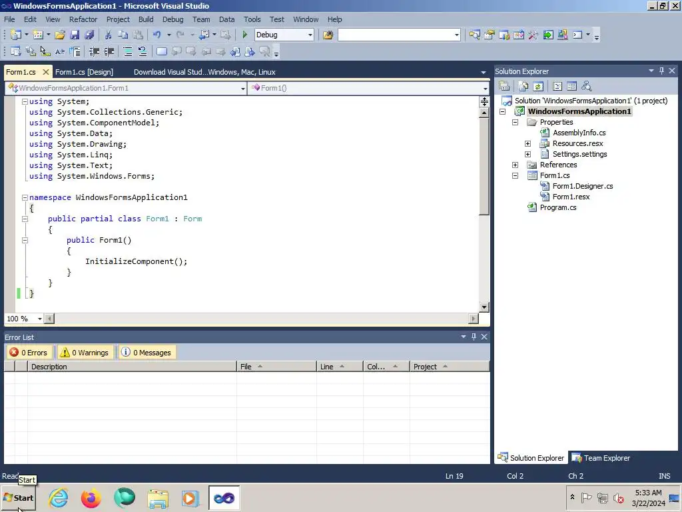The image size is (682, 512).
Task: Decrease line indent with the toolbar icon
Action: click(94, 51)
